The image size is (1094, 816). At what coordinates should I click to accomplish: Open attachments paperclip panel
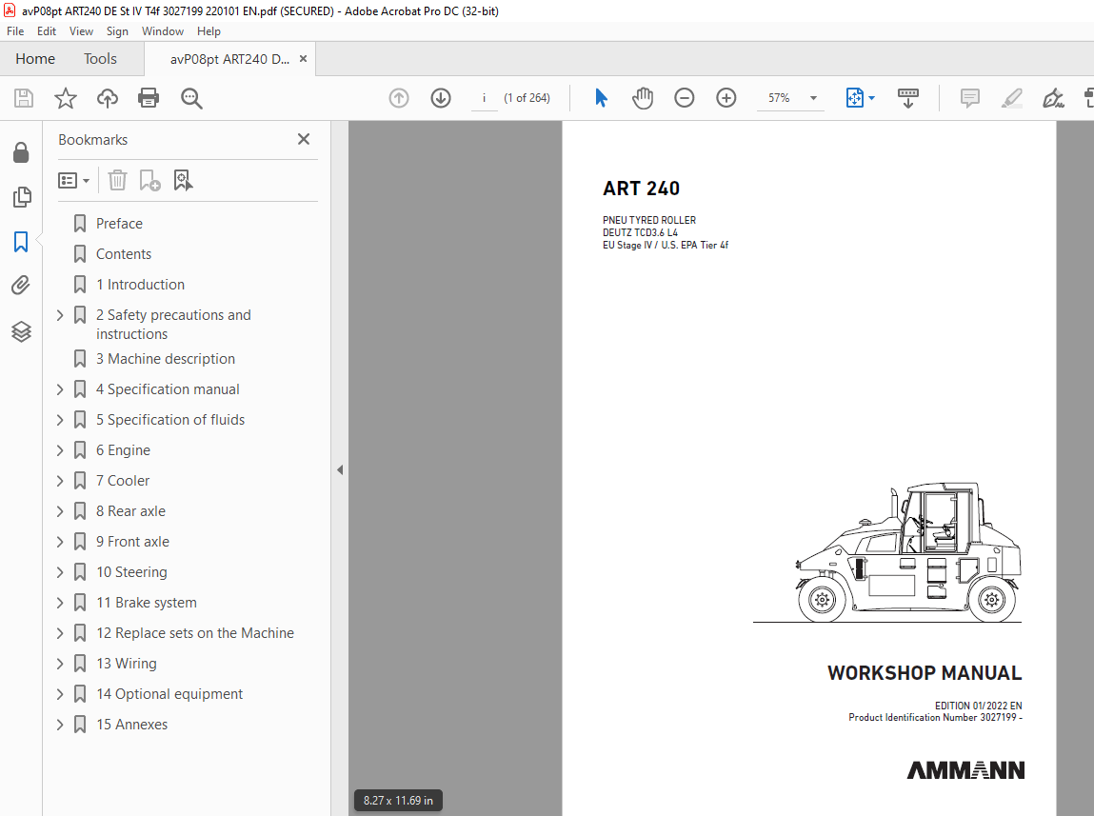[x=21, y=286]
